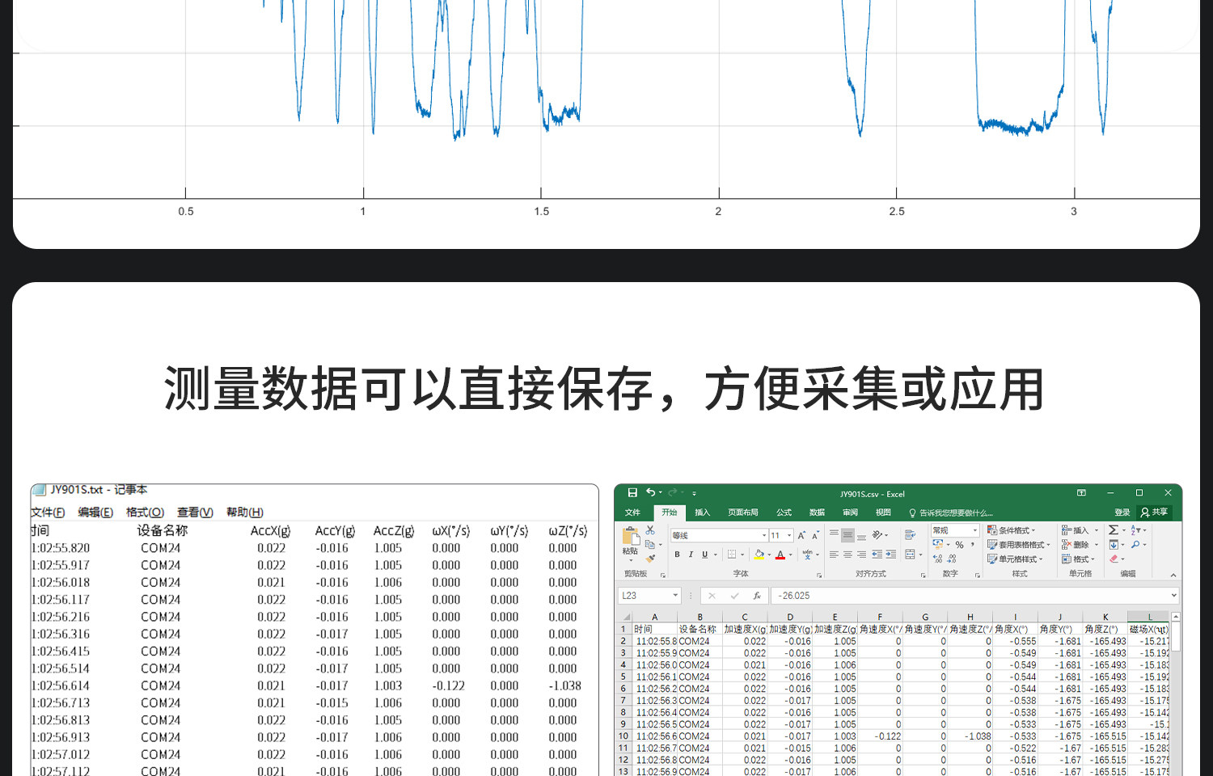1213x776 pixels.
Task: Click the Cut scissors icon in Excel's clipboard group
Action: tap(650, 530)
